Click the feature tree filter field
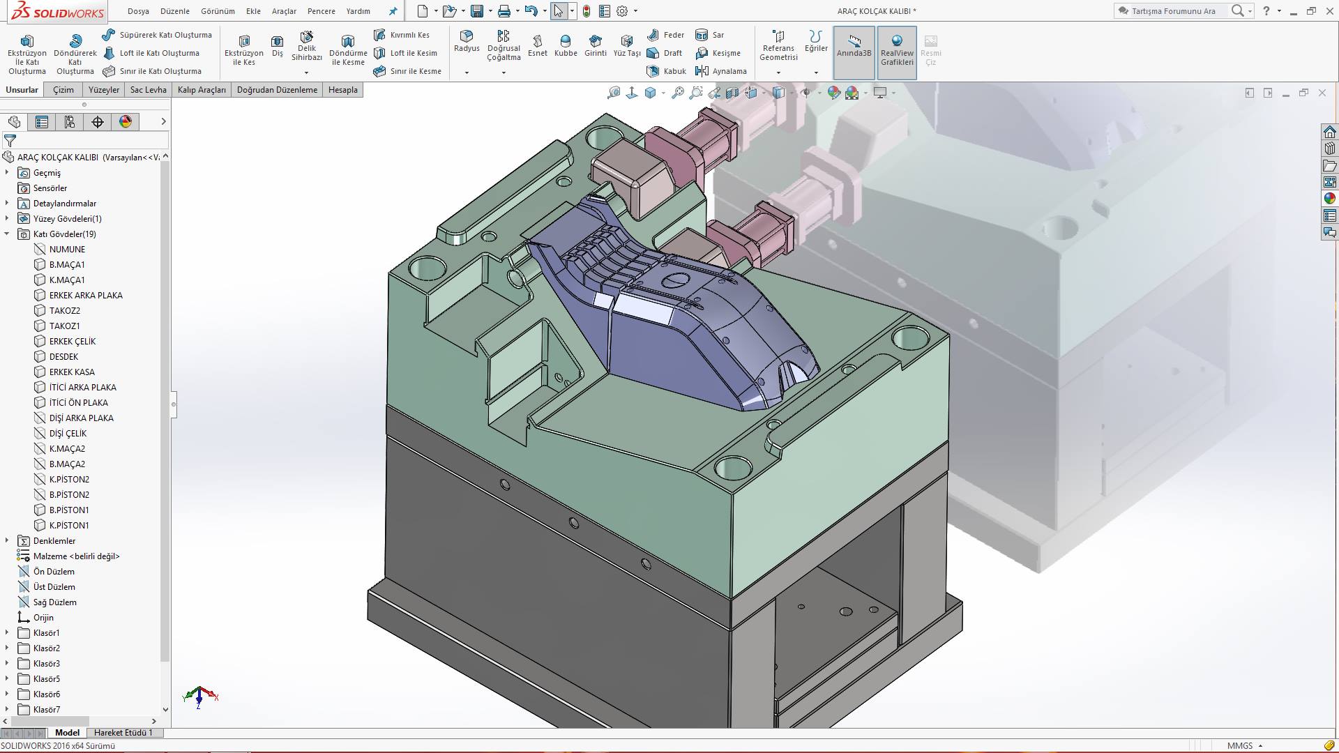The width and height of the screenshot is (1339, 753). (85, 141)
